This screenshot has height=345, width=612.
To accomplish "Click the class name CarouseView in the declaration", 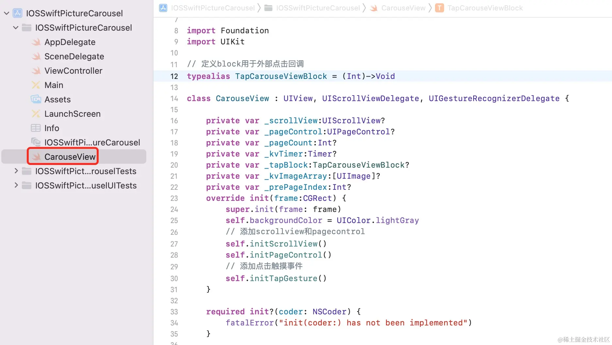I will click(x=242, y=98).
